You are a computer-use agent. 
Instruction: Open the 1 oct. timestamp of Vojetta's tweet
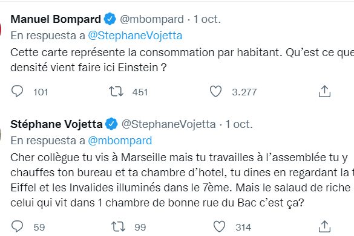(x=239, y=124)
